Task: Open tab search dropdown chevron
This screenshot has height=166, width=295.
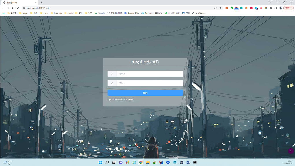Action: click(x=270, y=2)
